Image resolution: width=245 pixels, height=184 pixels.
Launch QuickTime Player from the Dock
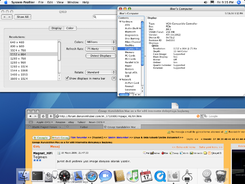160,176
